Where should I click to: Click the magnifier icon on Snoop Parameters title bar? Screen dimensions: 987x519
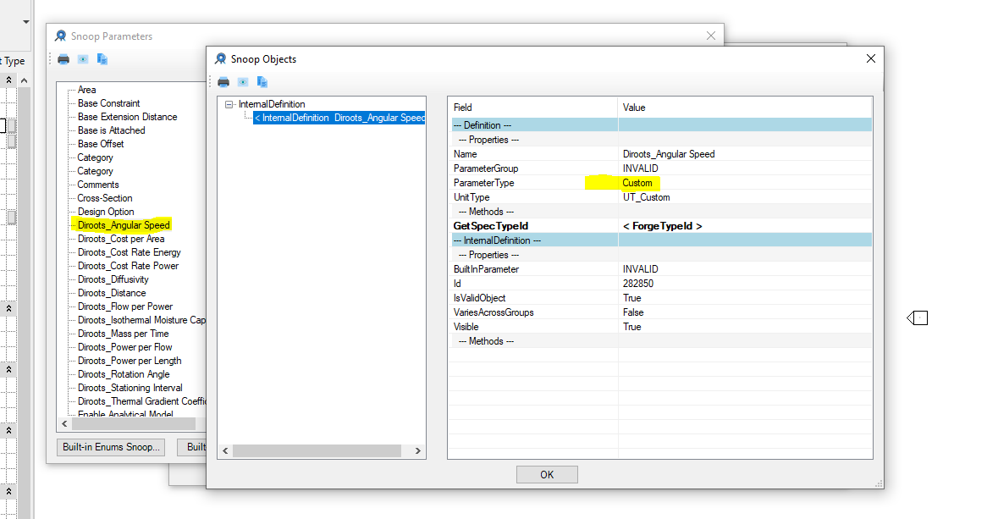[60, 36]
